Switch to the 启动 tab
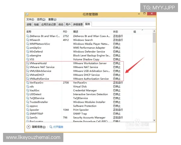The width and height of the screenshot is (181, 145). [61, 24]
